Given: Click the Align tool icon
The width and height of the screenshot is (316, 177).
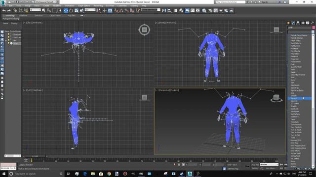Looking at the screenshot, I should click(x=169, y=10).
